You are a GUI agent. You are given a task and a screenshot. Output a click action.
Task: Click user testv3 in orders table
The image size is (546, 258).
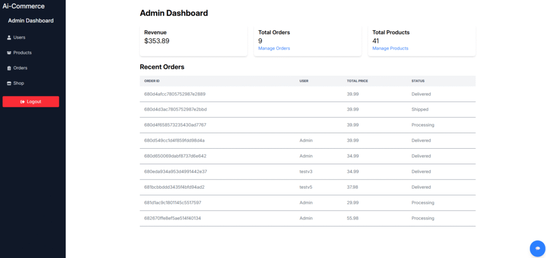pyautogui.click(x=306, y=172)
